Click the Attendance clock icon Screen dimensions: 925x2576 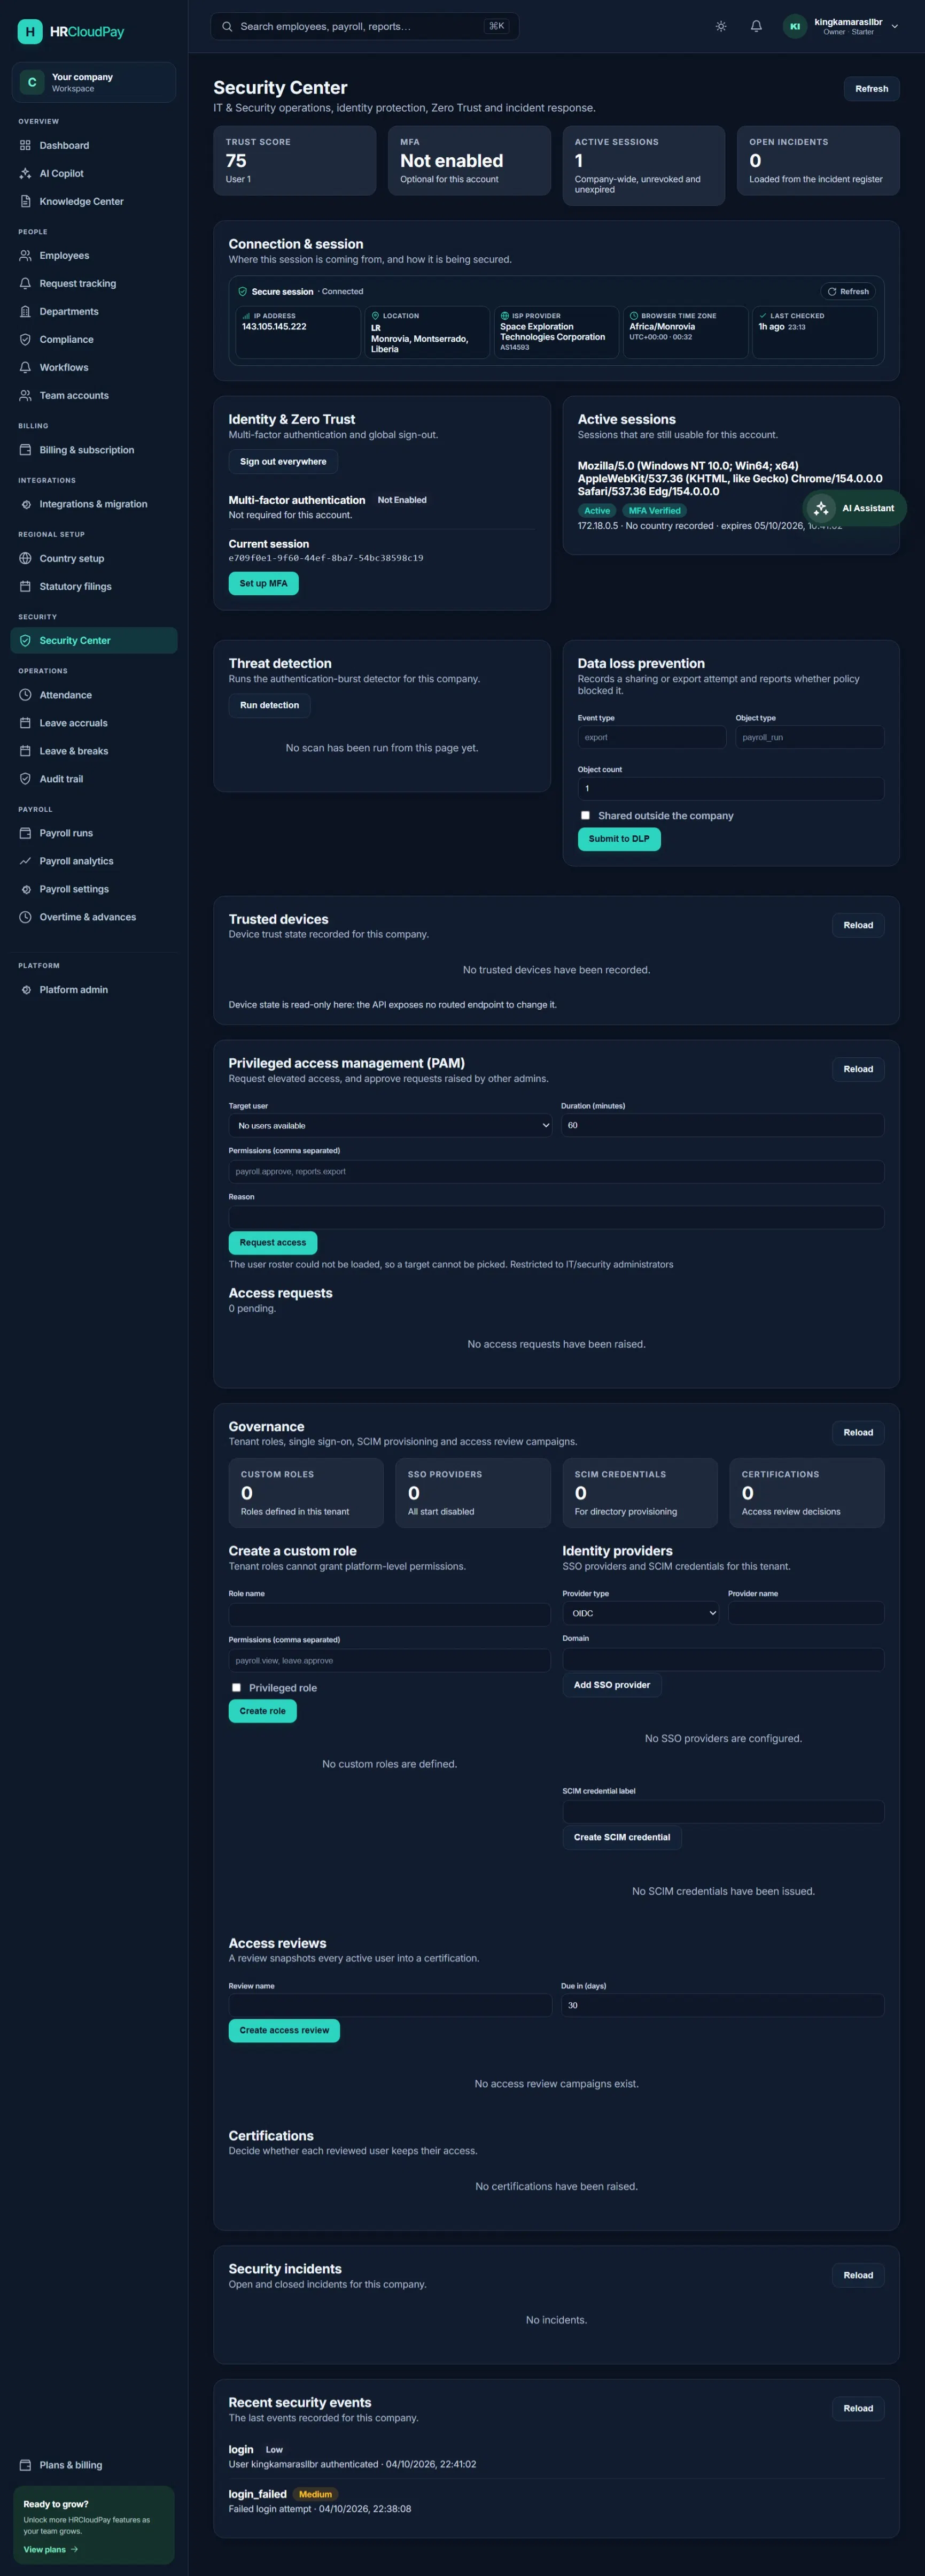pyautogui.click(x=25, y=695)
